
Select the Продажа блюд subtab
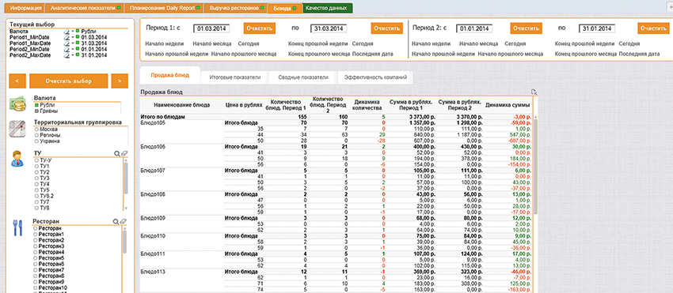(x=169, y=75)
